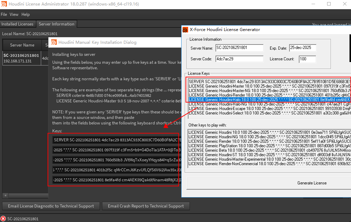Image resolution: width=351 pixels, height=222 pixels.
Task: Open the Help menu
Action: coord(26,14)
